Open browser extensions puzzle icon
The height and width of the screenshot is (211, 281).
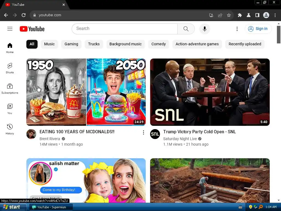240,15
